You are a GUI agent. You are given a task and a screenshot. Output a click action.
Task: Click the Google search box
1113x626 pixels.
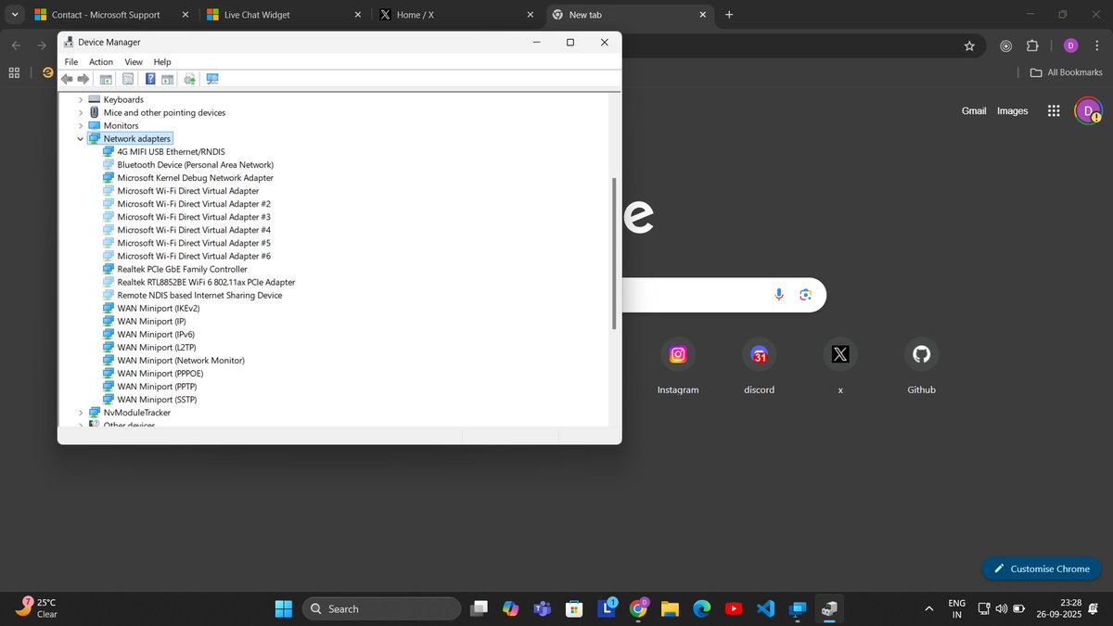723,295
